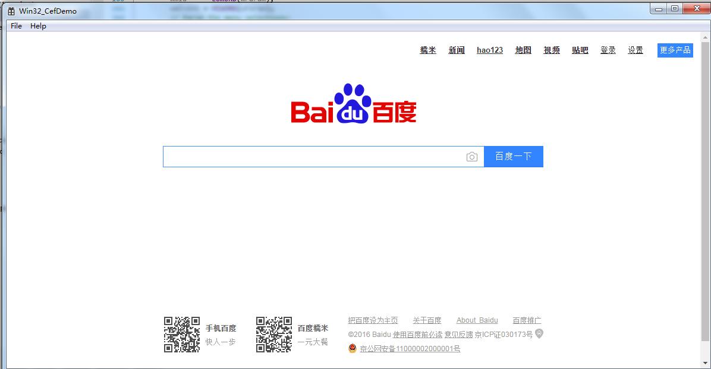711x369 pixels.
Task: Click the 手机百度 label text
Action: (221, 328)
